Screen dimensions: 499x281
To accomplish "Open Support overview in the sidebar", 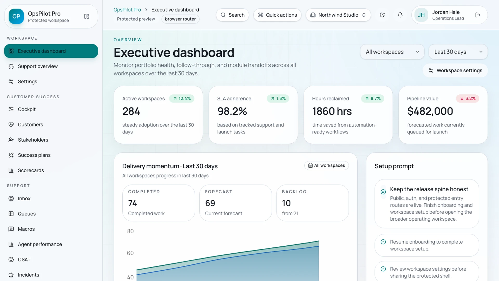I will pyautogui.click(x=51, y=66).
